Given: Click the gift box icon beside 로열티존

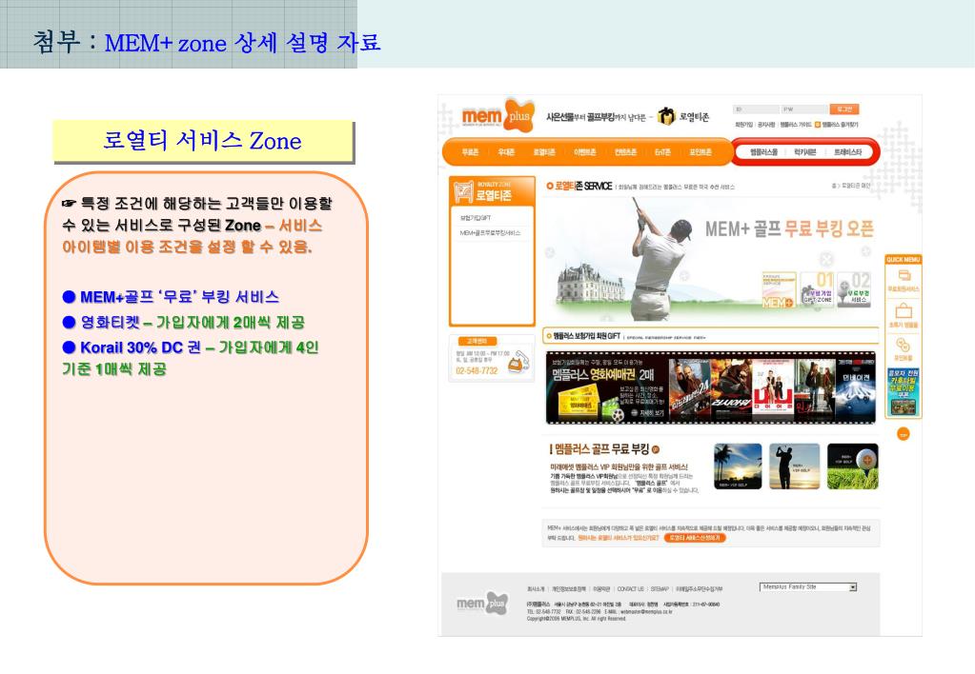Looking at the screenshot, I should point(666,115).
